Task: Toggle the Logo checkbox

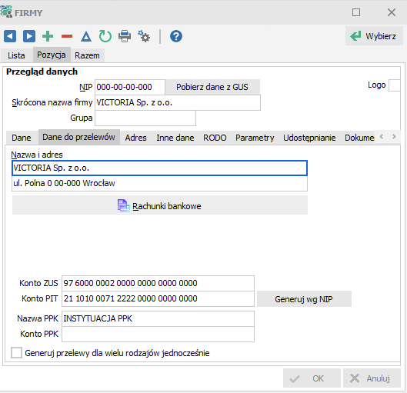Action: pos(394,85)
